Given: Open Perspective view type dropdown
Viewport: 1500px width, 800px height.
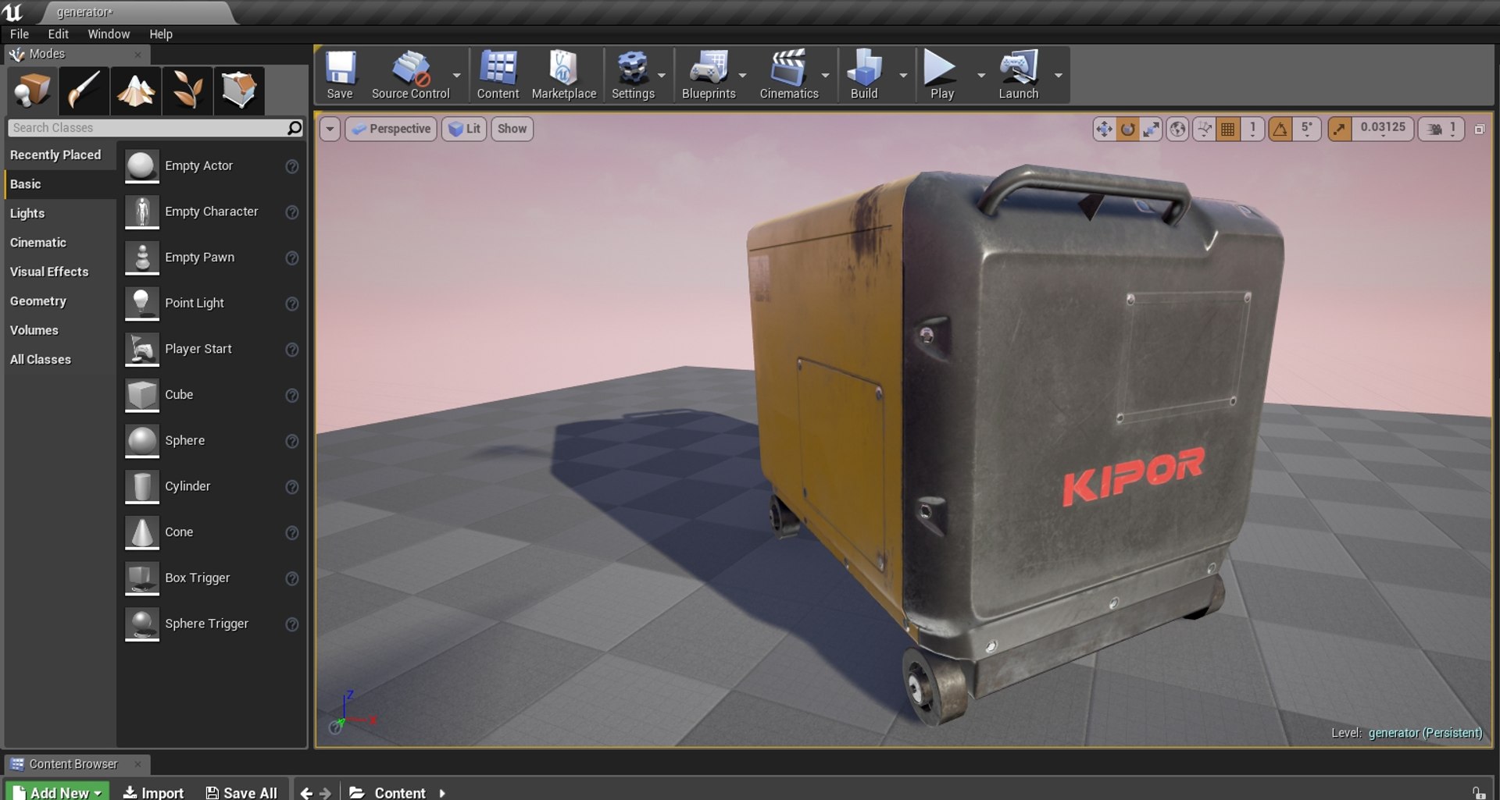Looking at the screenshot, I should click(391, 130).
